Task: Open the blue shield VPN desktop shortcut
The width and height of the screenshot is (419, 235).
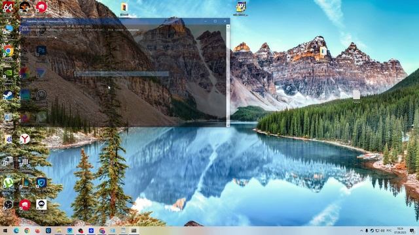Action: (41, 183)
